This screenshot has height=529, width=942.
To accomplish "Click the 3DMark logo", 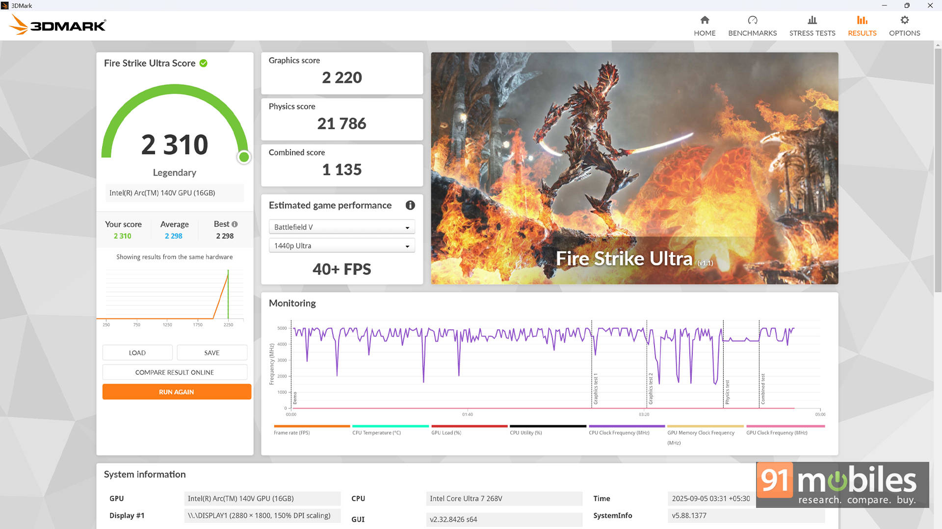I will point(58,24).
